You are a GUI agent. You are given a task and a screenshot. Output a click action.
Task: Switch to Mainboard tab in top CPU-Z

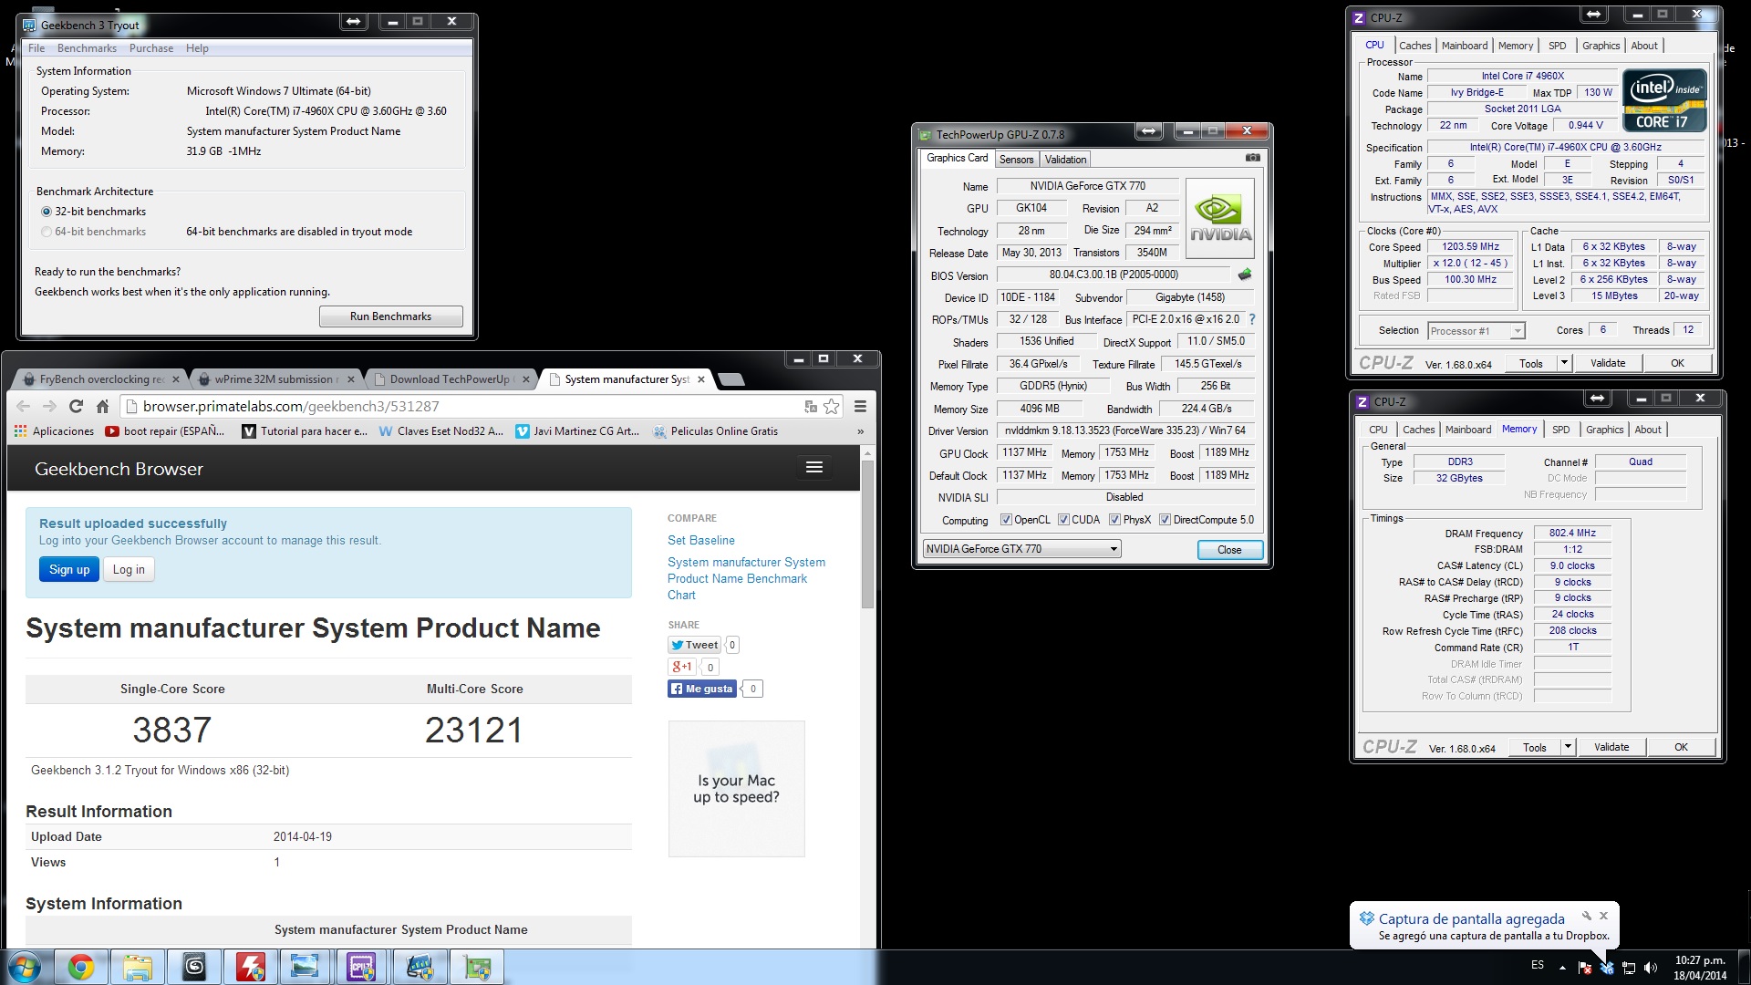point(1465,46)
